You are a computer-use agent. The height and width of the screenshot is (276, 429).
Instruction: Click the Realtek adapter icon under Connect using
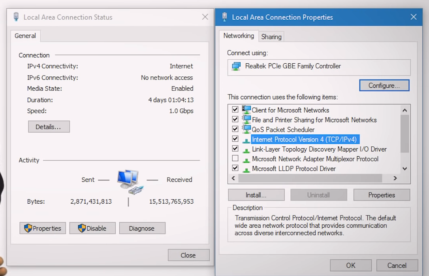(236, 66)
